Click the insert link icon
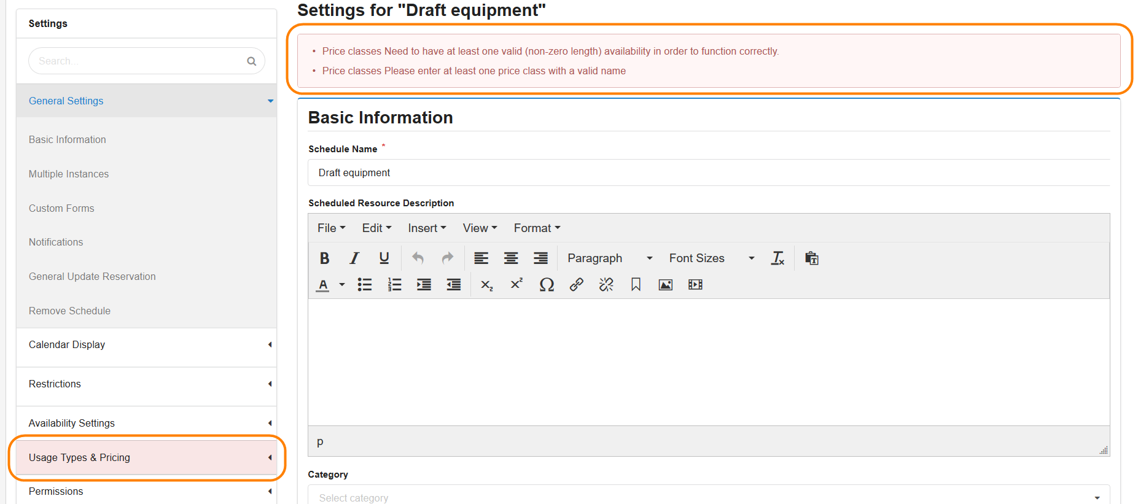 (x=576, y=285)
